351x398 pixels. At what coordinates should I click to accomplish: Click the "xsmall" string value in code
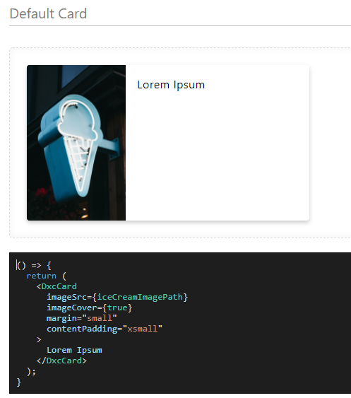tap(142, 329)
